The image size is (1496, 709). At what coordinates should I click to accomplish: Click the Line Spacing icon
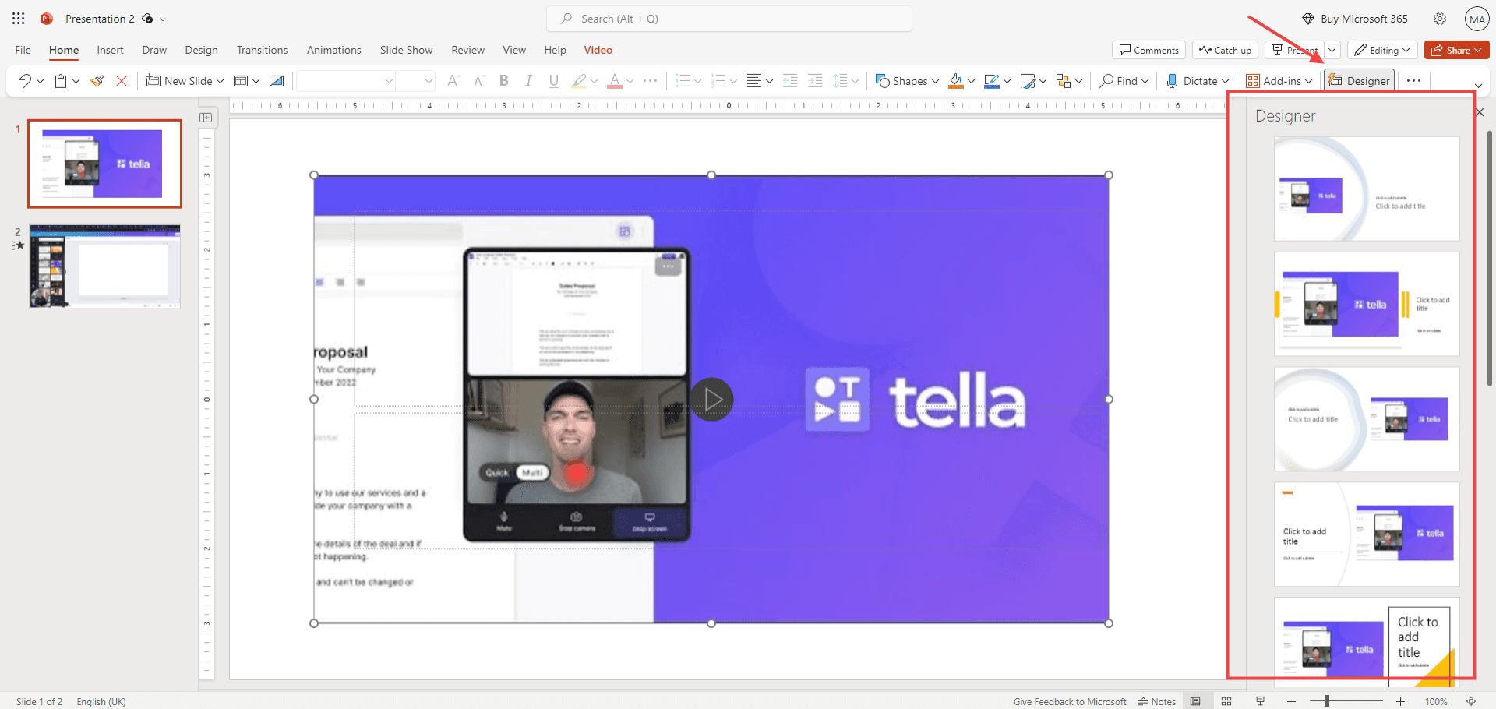point(840,80)
